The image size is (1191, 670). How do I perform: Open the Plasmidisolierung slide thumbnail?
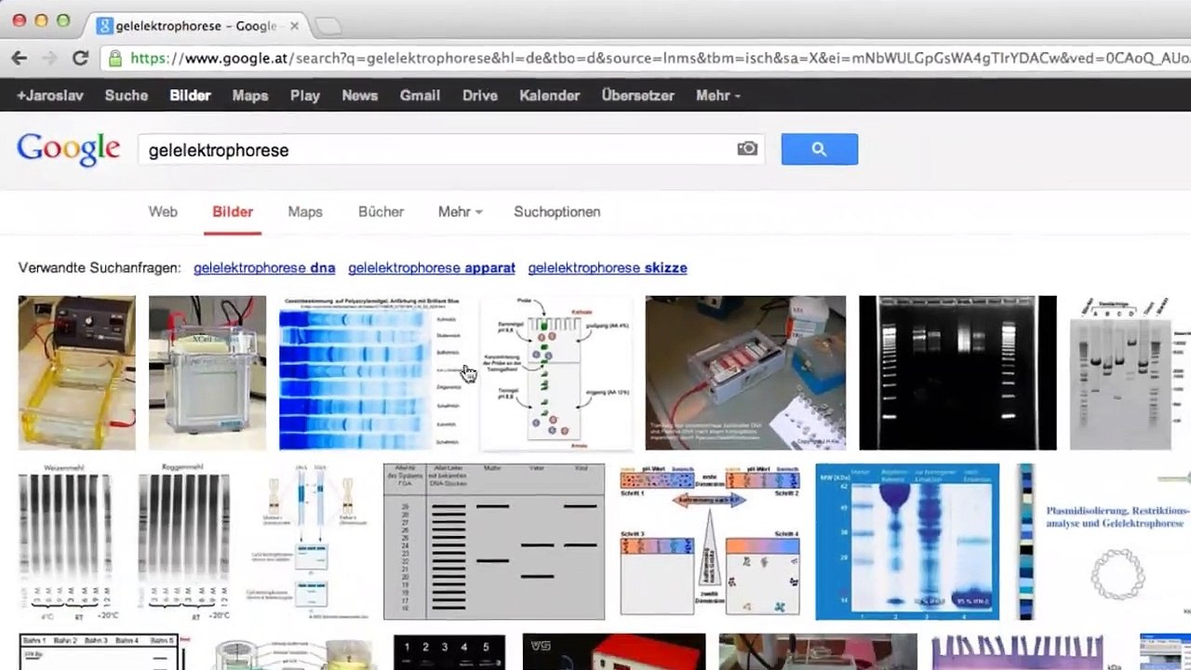tap(1104, 542)
